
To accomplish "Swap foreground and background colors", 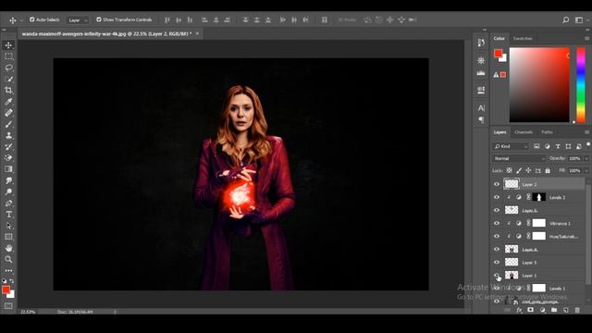I will pyautogui.click(x=12, y=281).
